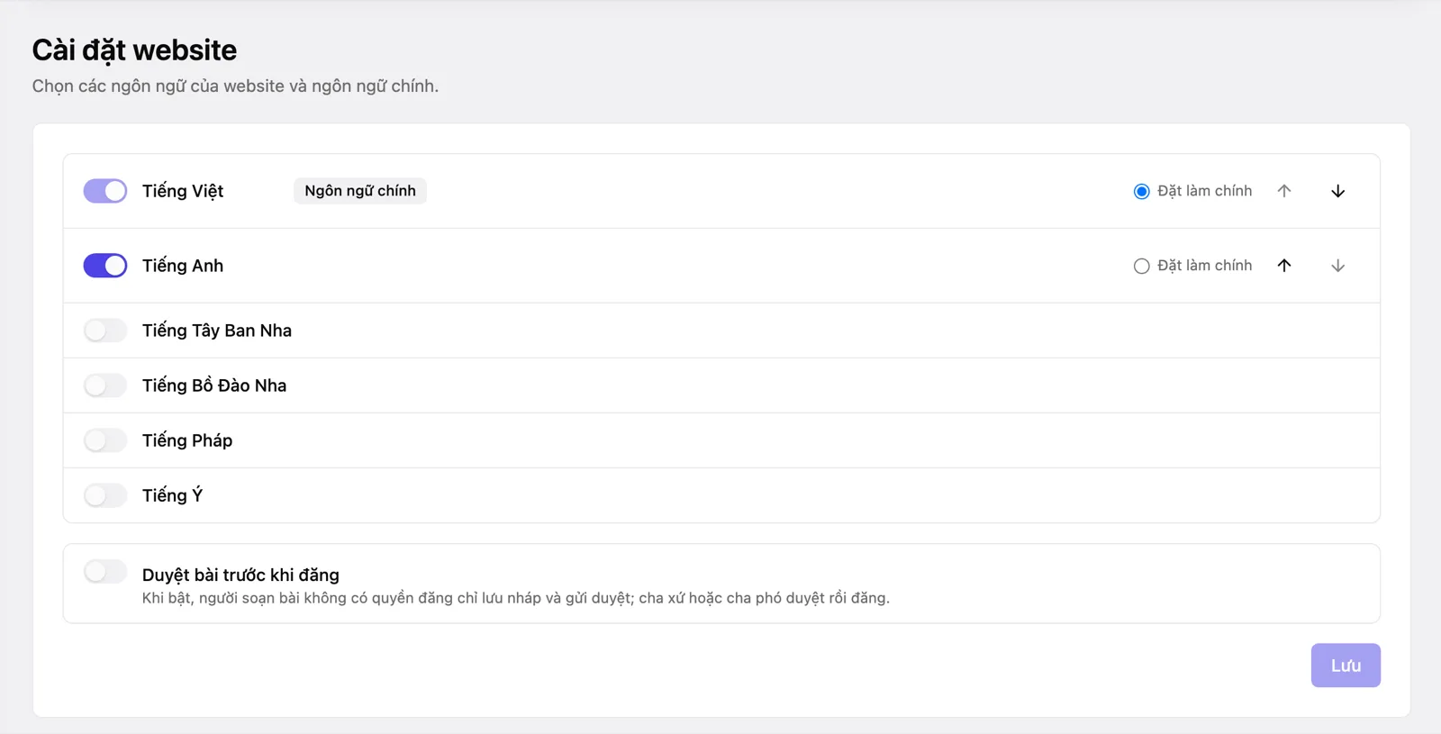
Task: Move Tiếng Anh up with arrow icon
Action: tap(1284, 266)
